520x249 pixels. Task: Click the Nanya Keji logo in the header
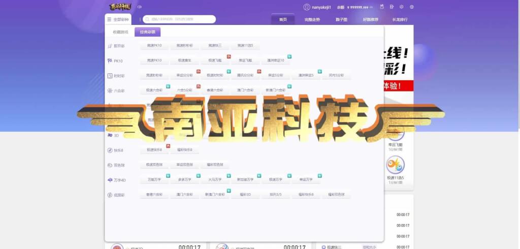pos(120,7)
